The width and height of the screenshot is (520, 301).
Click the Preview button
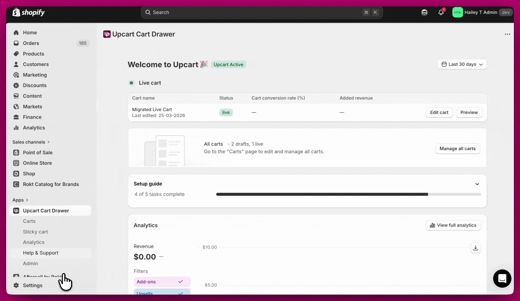click(469, 112)
